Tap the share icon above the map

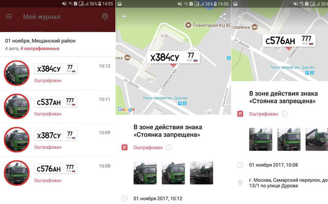tap(222, 17)
